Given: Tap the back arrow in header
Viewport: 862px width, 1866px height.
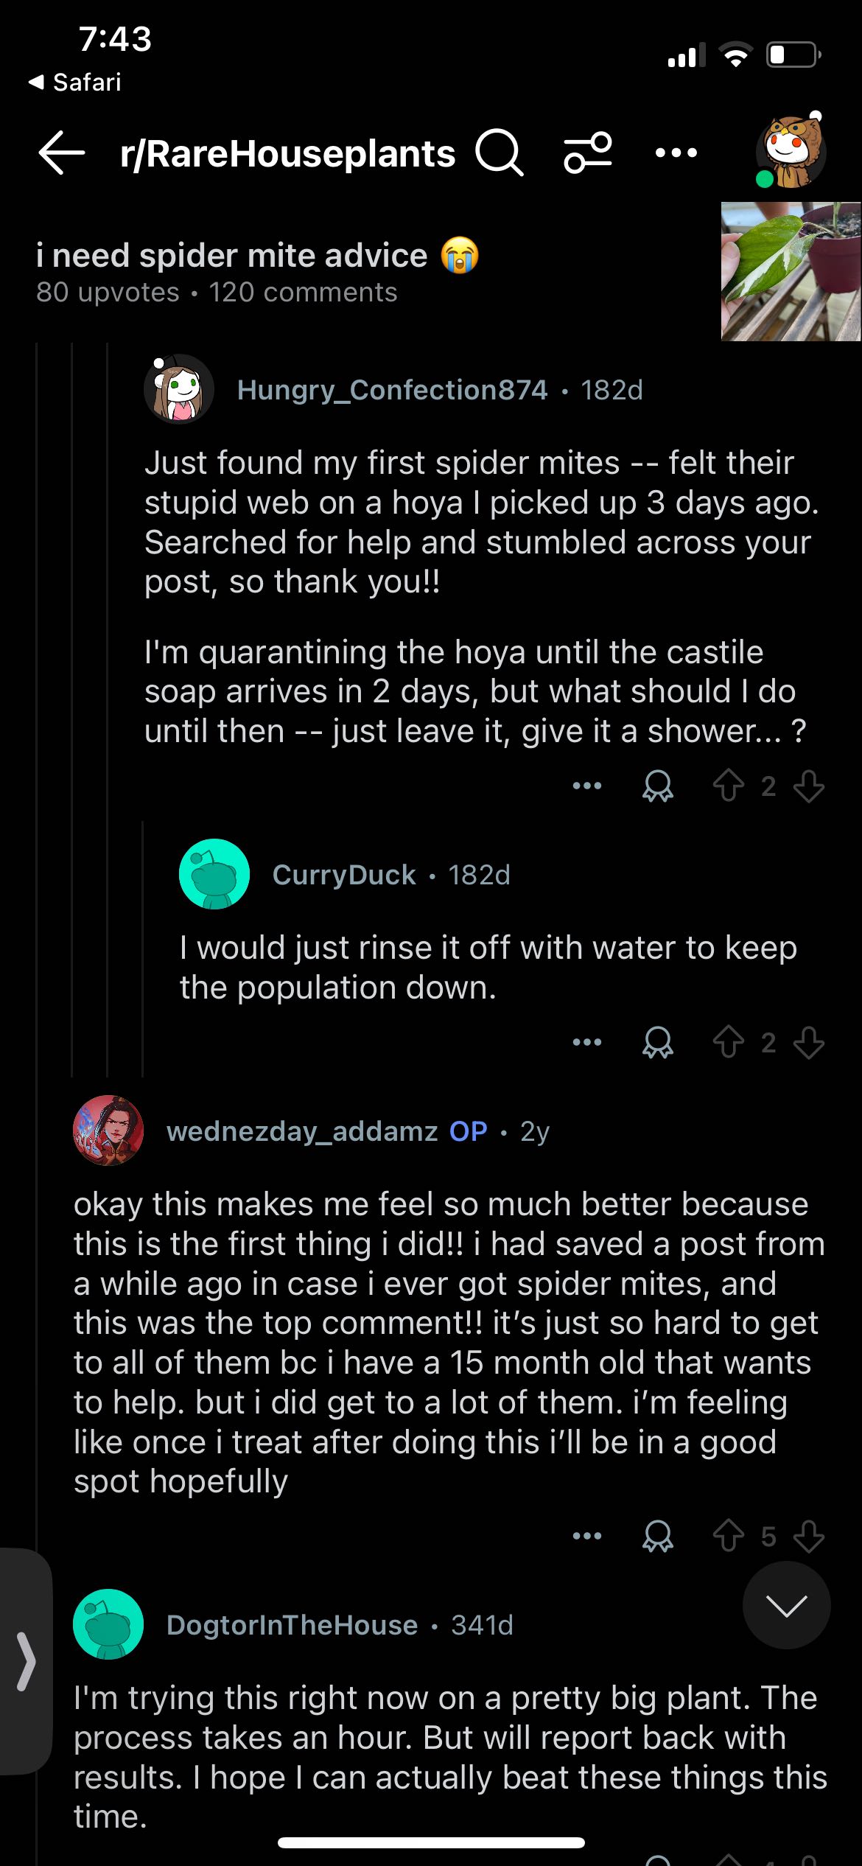Looking at the screenshot, I should 62,153.
